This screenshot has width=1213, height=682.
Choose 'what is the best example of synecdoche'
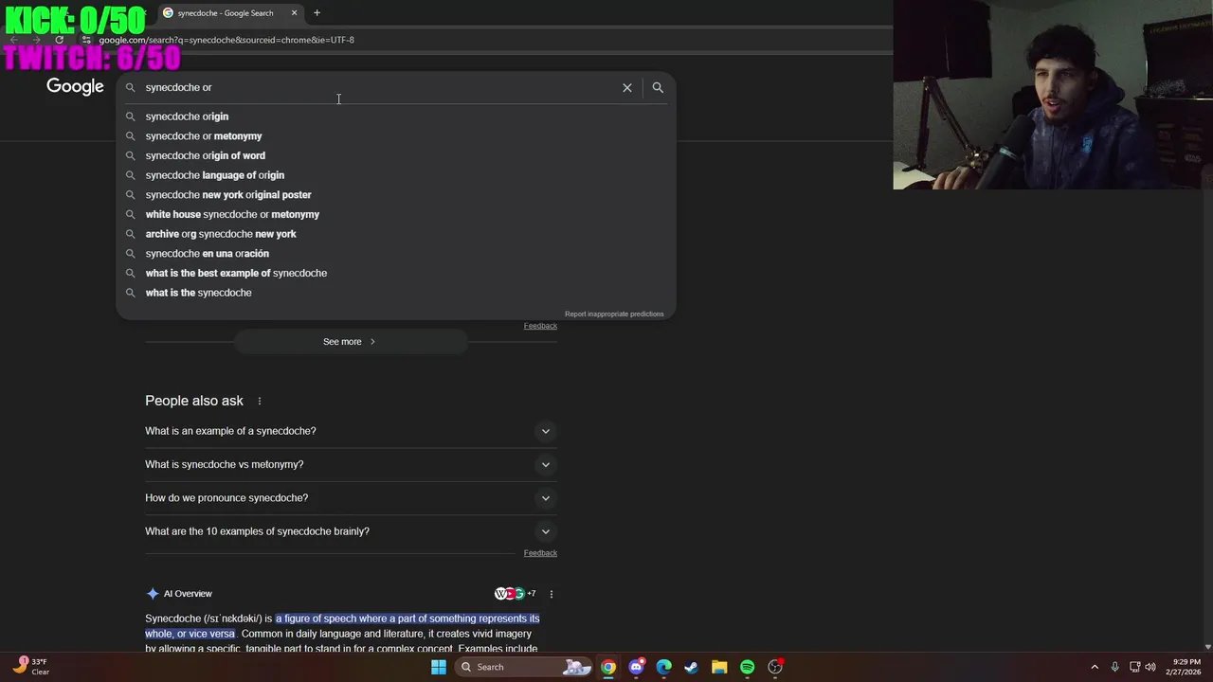pos(396,273)
